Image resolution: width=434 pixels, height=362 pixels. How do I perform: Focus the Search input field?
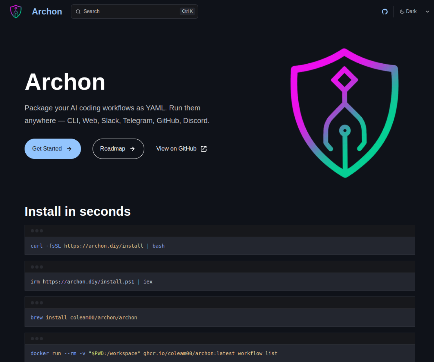coord(134,11)
